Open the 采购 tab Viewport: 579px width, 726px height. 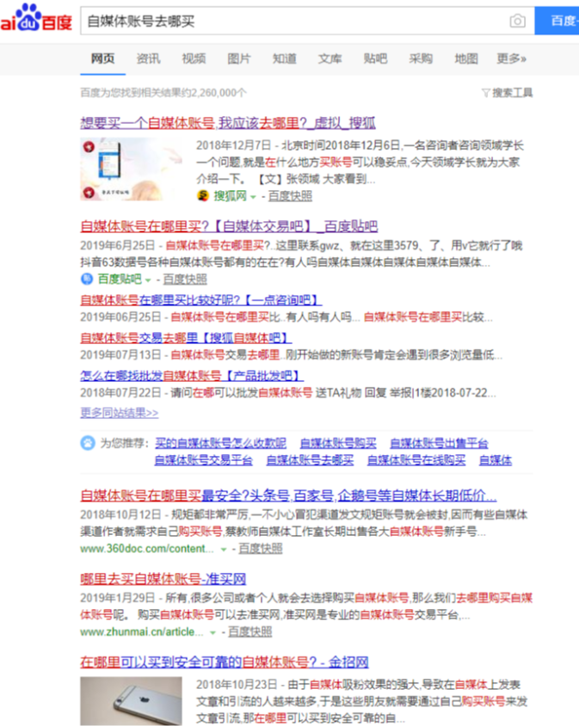pyautogui.click(x=421, y=58)
